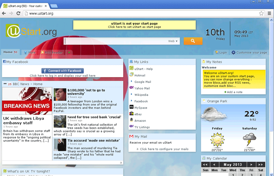Click the Friday sunny forecast icon
This screenshot has width=274, height=176.
click(x=217, y=140)
